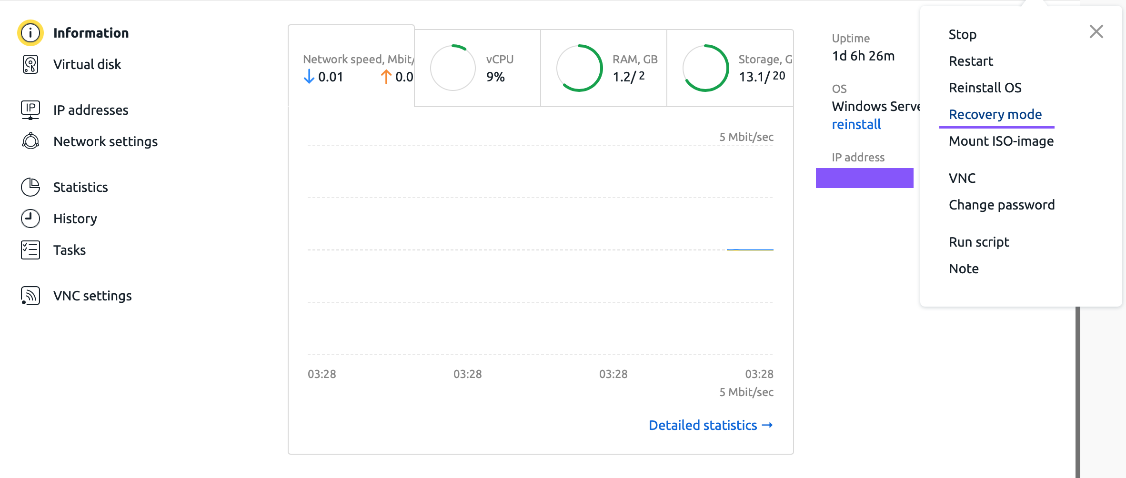Close the actions menu with the X
Screen dimensions: 1126x478
coord(1096,32)
